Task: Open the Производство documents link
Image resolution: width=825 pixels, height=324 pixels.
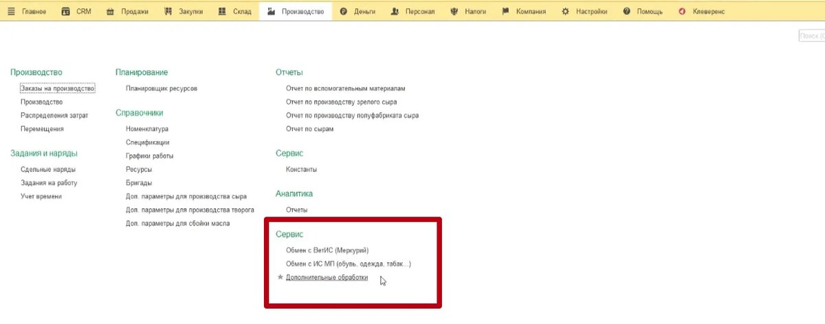Action: click(x=42, y=102)
